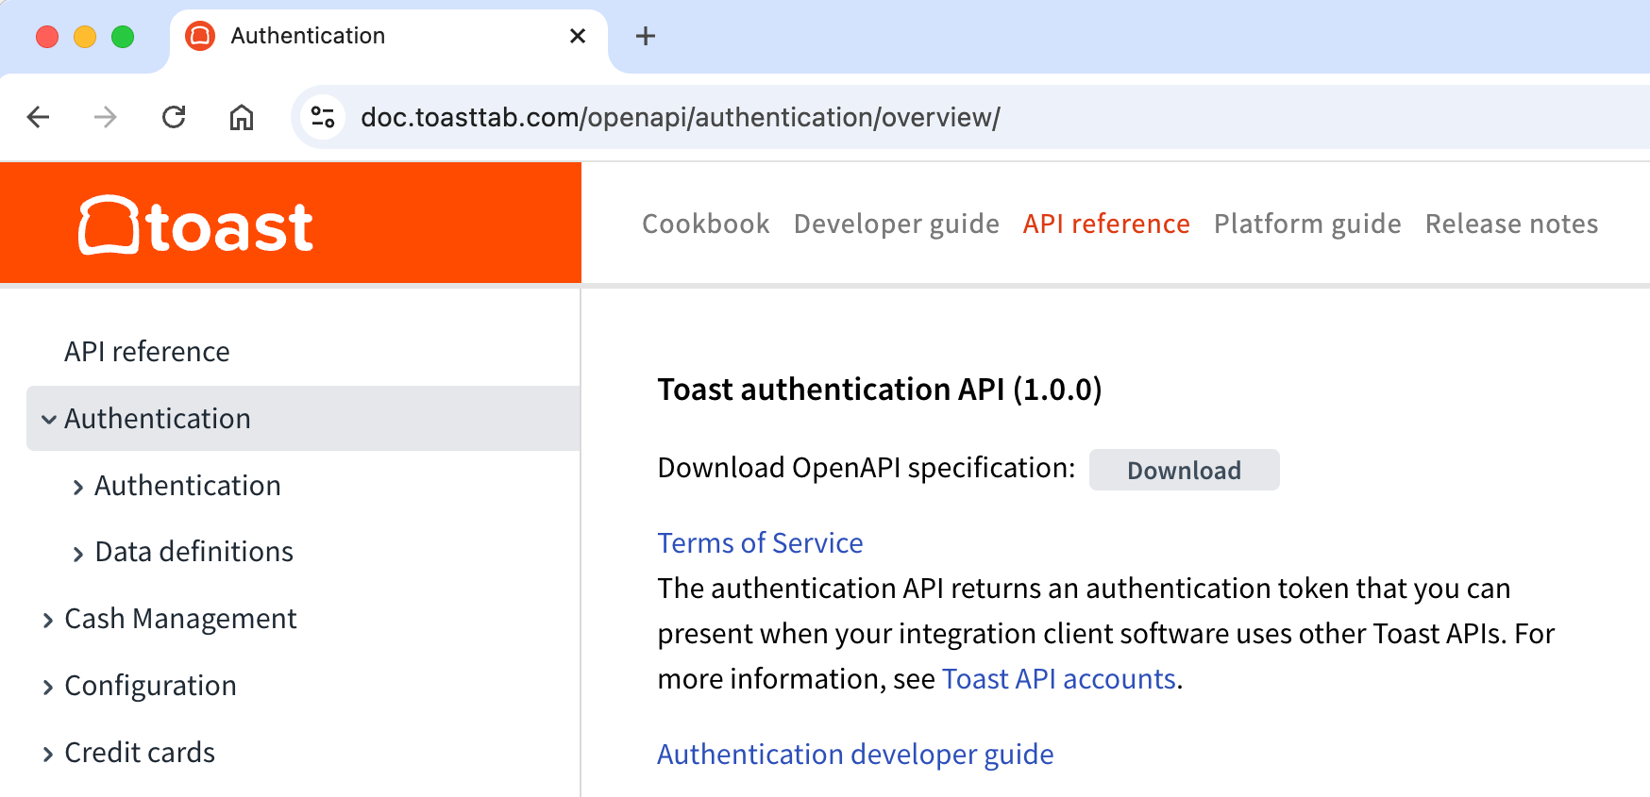This screenshot has height=797, width=1650.
Task: Expand the nested Authentication sub-item chevron
Action: pos(78,487)
